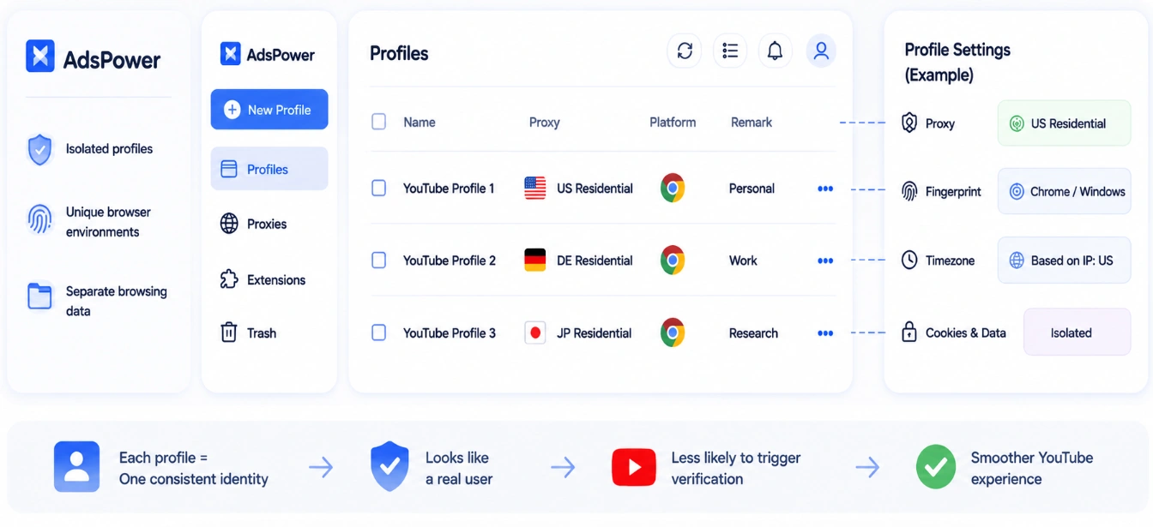
Task: Click the Cookies & Data lock icon
Action: [x=909, y=332]
